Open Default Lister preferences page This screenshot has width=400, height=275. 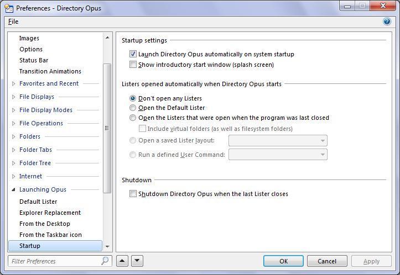point(38,202)
